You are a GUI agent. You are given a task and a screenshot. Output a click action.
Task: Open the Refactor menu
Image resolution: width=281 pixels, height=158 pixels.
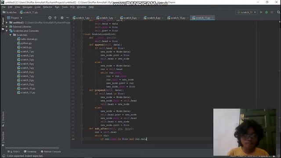pos(47,7)
